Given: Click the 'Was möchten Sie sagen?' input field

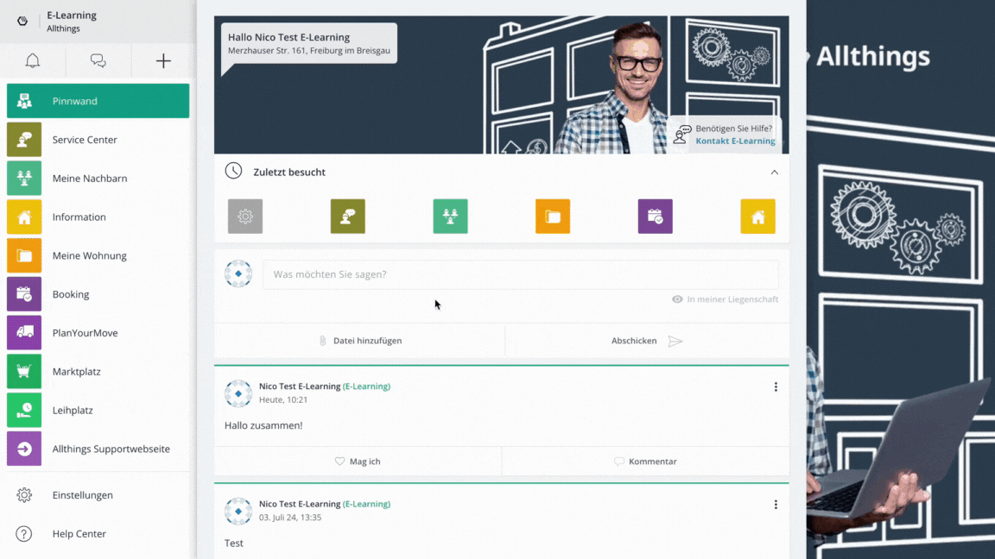Looking at the screenshot, I should pos(520,274).
